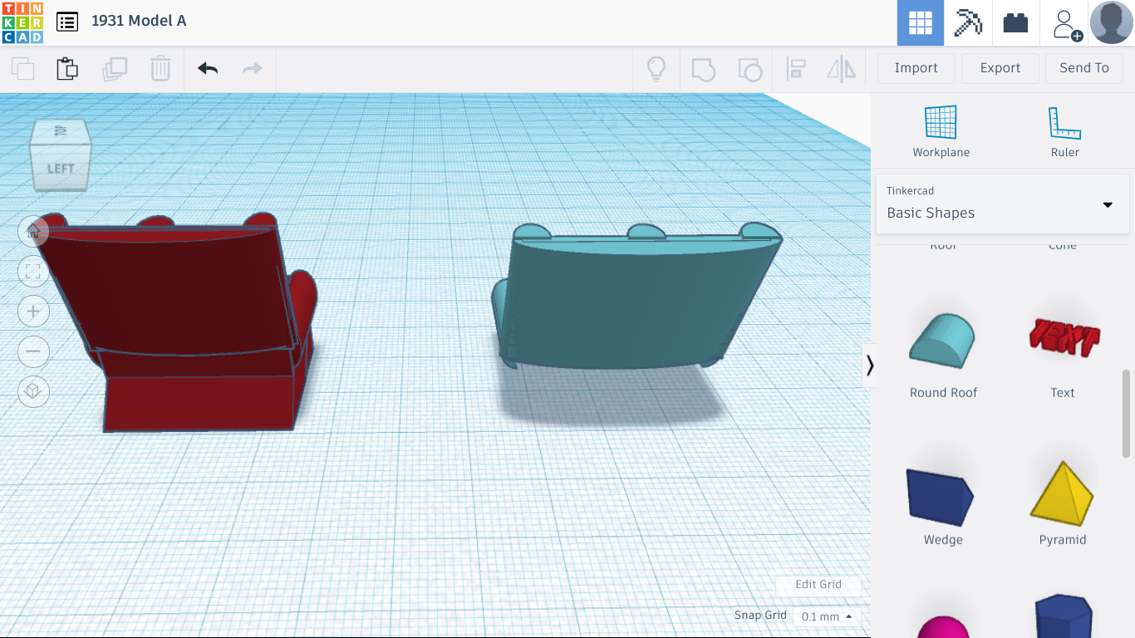Click the LEFT face of view cube

[x=61, y=169]
